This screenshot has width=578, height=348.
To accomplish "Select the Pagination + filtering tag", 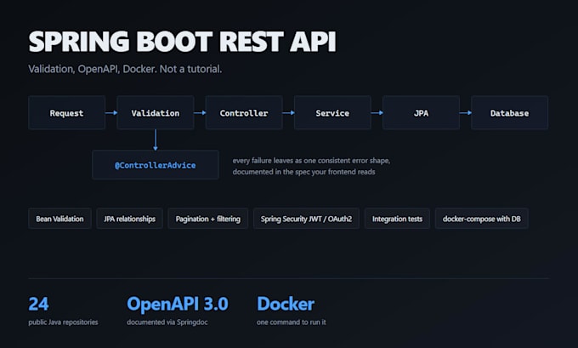I will pos(208,219).
